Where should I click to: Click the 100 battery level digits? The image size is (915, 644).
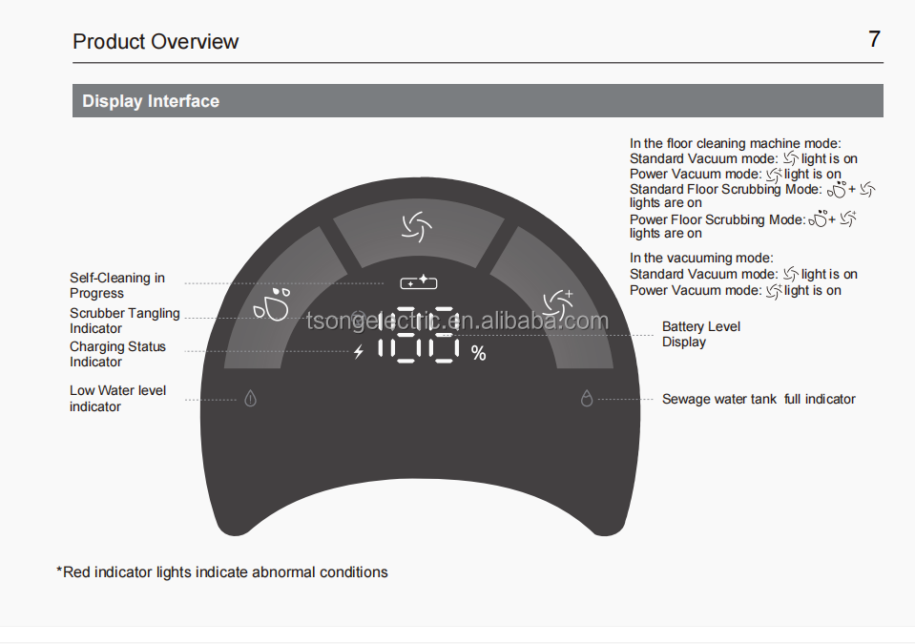(419, 335)
